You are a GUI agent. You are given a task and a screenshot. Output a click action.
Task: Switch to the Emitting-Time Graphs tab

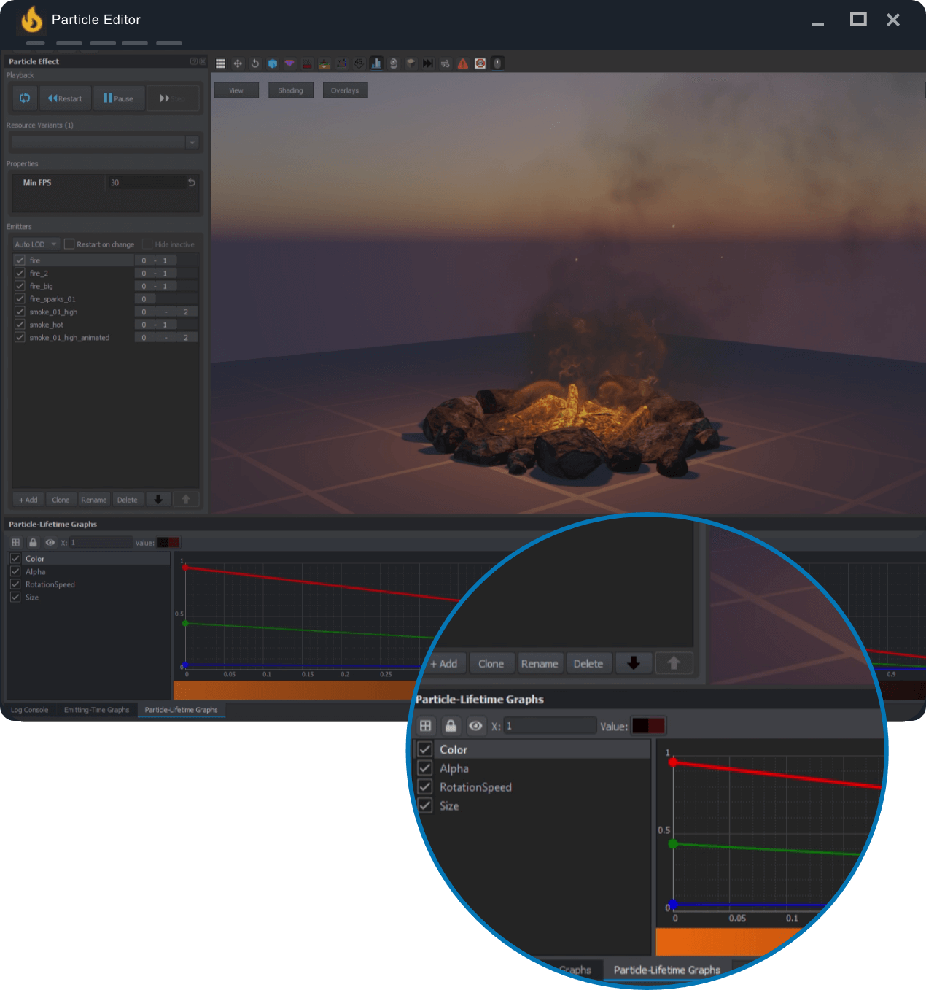97,709
